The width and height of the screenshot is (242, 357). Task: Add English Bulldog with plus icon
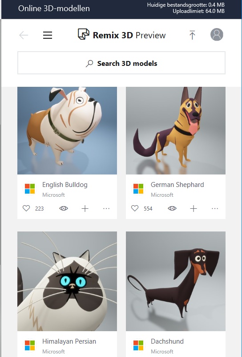pyautogui.click(x=85, y=209)
